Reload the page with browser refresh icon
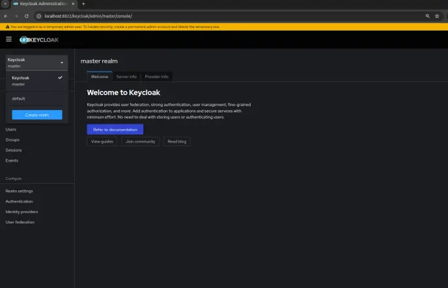 [25, 16]
